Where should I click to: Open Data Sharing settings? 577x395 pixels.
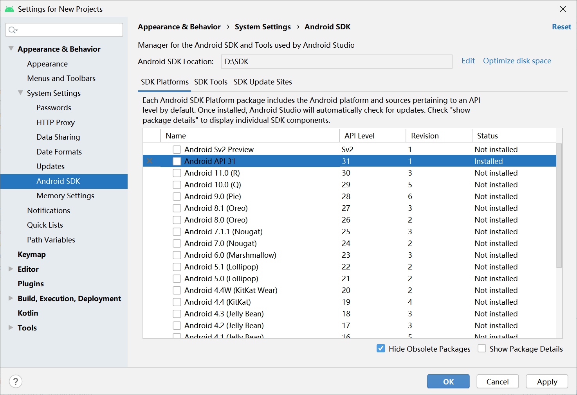(x=58, y=137)
